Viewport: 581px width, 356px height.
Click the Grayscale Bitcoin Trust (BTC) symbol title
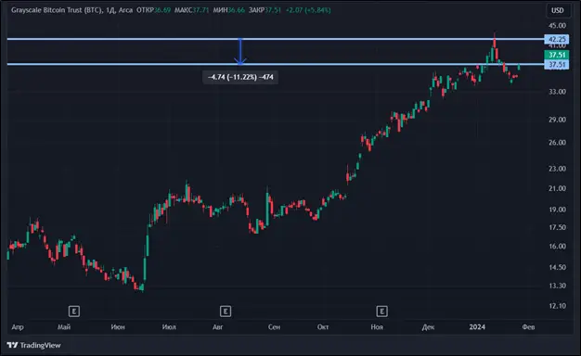[x=57, y=10]
